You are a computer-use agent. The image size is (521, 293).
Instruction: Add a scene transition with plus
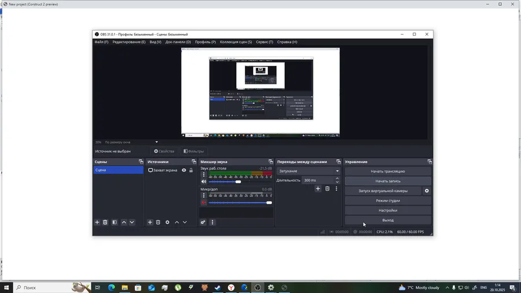pos(318,189)
